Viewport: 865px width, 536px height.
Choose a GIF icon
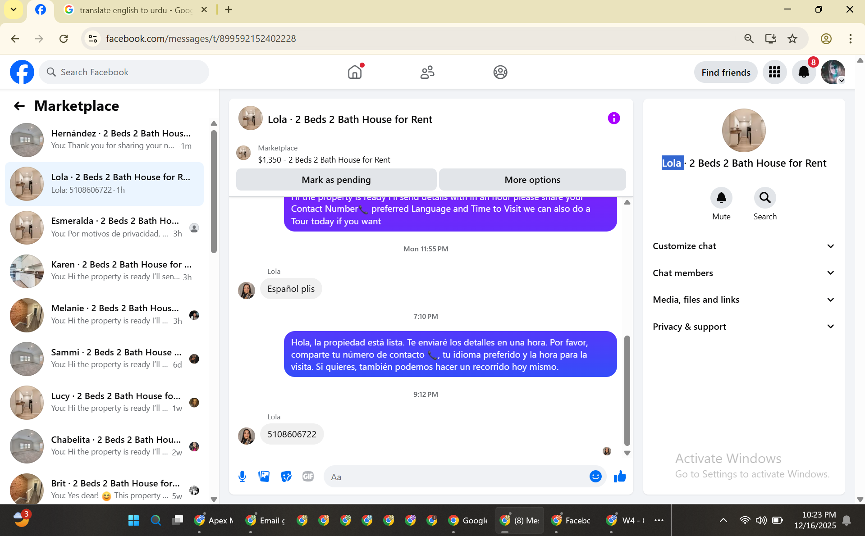click(308, 477)
